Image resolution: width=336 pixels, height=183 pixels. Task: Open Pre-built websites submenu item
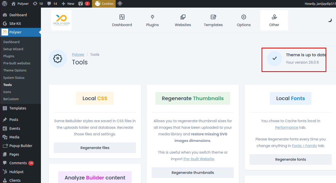(17, 63)
